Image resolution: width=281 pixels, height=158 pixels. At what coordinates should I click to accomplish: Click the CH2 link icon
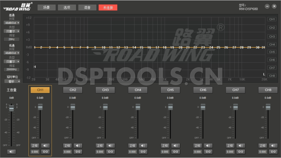(78, 152)
